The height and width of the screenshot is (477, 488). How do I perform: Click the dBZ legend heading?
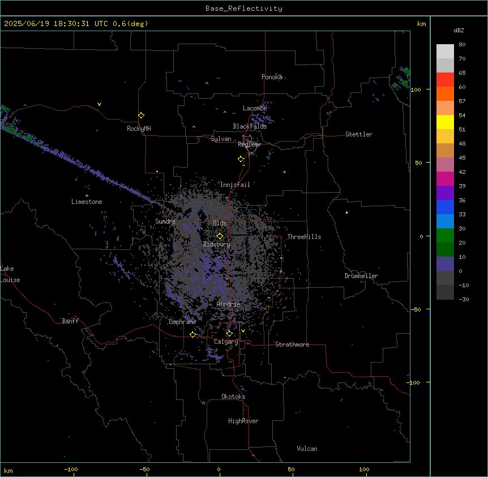pyautogui.click(x=459, y=31)
